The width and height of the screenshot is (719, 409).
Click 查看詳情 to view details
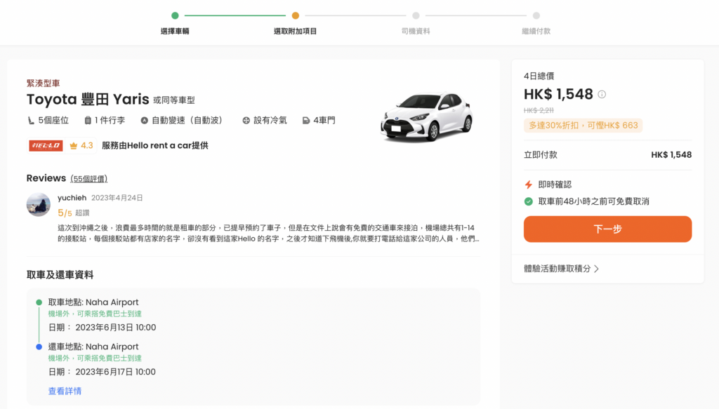[x=65, y=391]
